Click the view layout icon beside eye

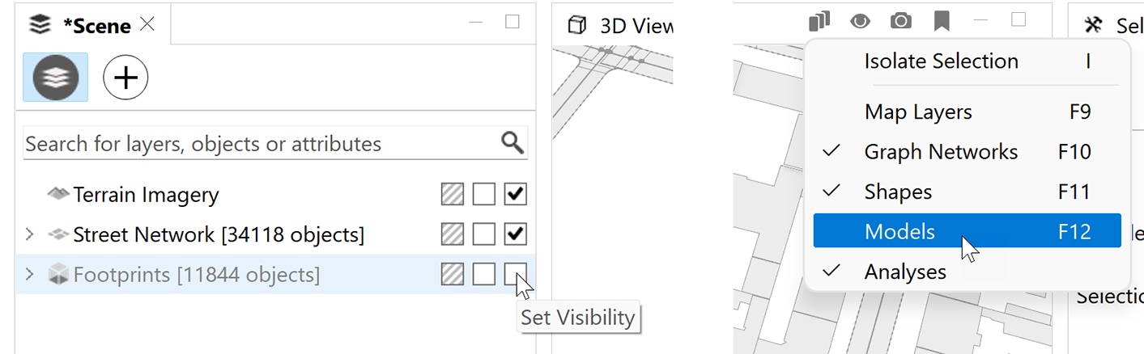[819, 21]
